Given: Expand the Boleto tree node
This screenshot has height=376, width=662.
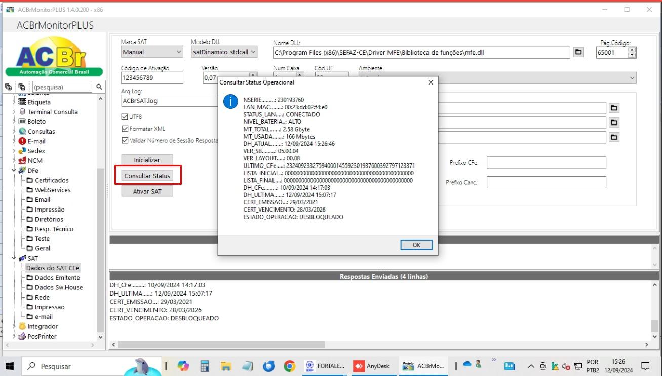Looking at the screenshot, I should pos(14,121).
